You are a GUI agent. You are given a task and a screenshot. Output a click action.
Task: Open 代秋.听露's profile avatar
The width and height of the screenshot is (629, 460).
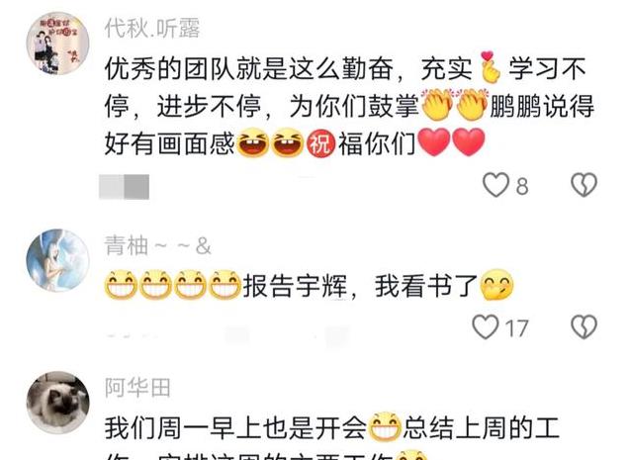(x=57, y=44)
